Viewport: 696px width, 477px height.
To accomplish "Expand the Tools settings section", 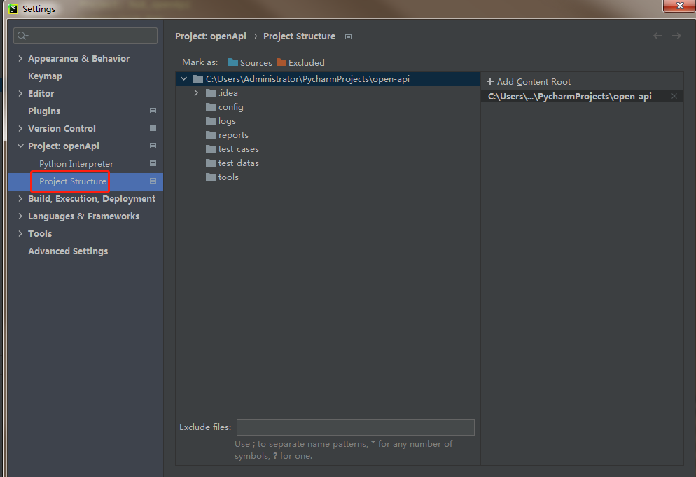I will [20, 233].
